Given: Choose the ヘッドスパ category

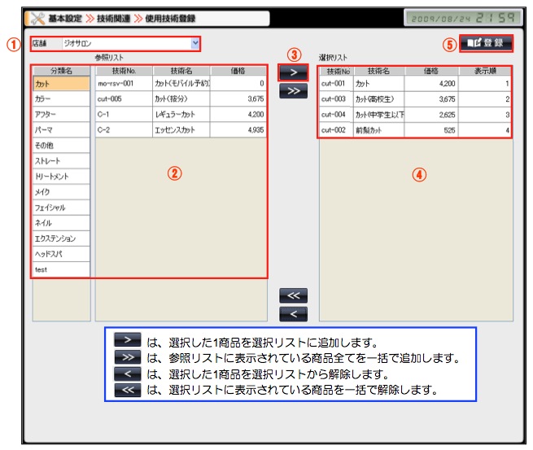Looking at the screenshot, I should 60,253.
